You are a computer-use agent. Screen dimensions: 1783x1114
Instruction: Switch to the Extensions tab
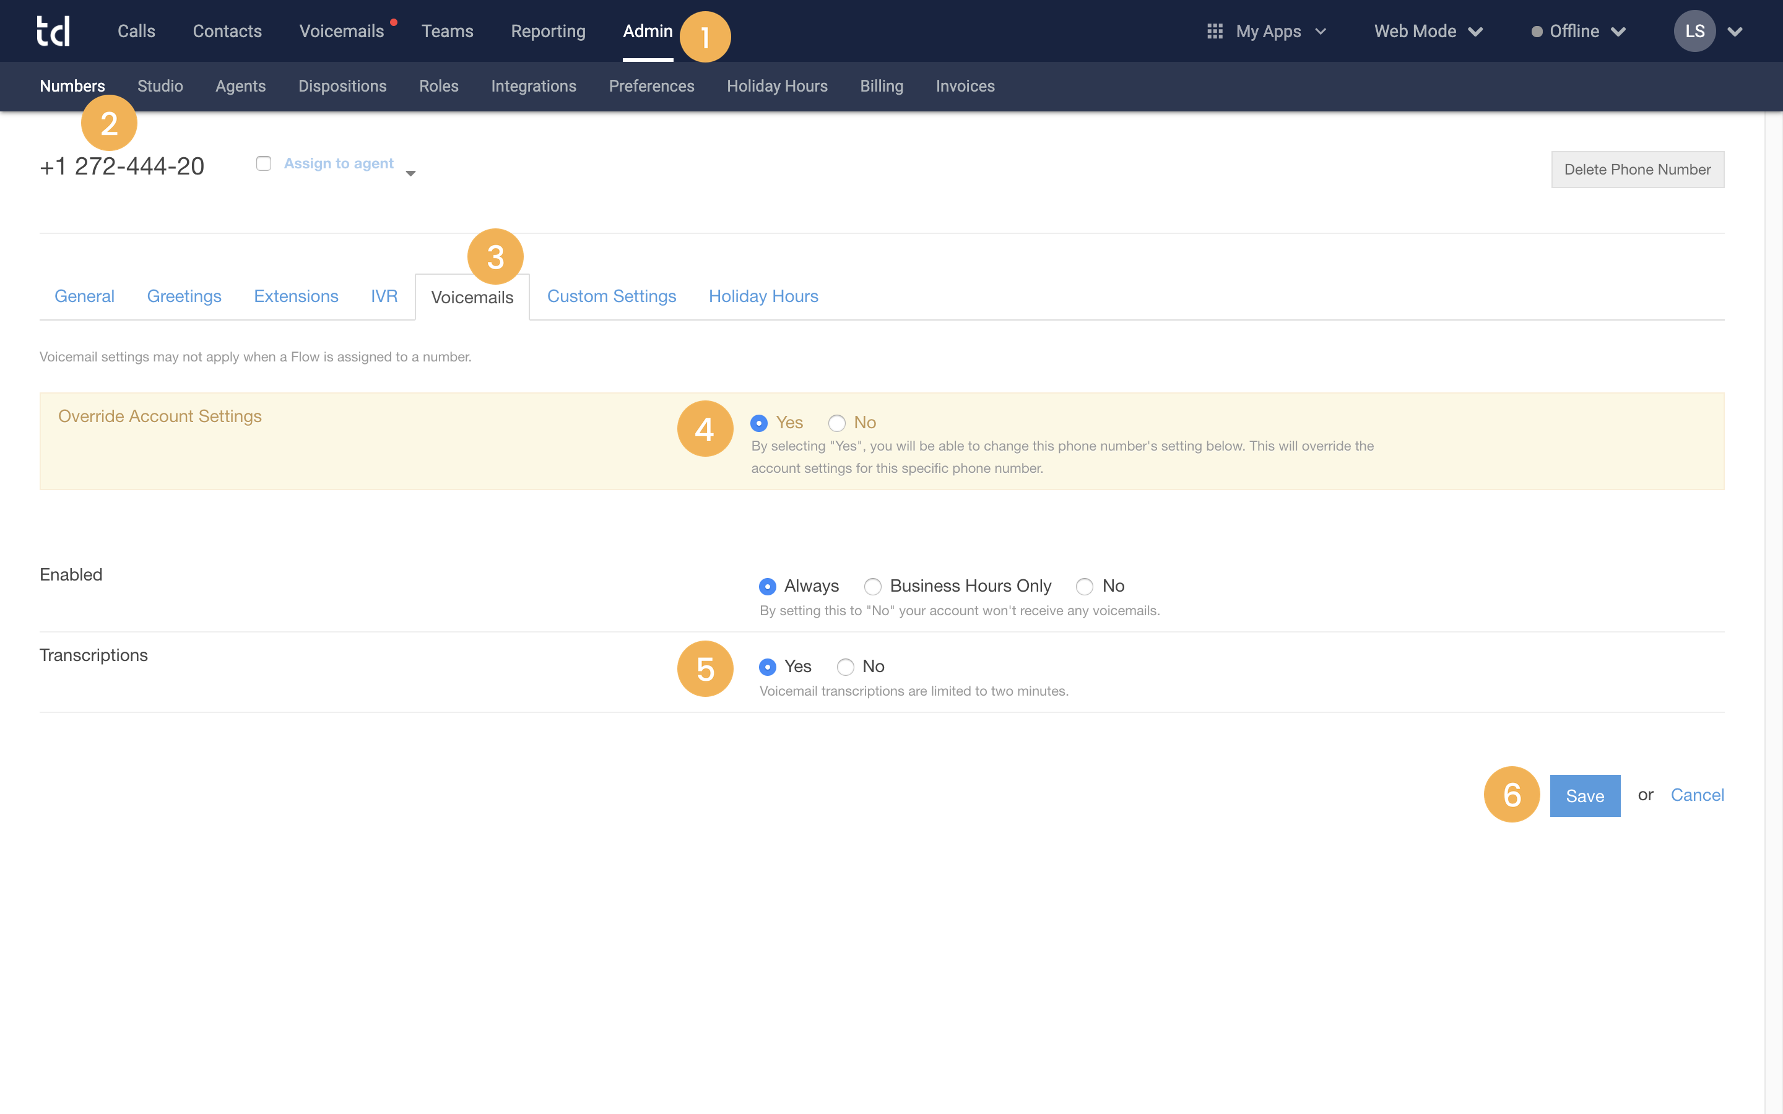tap(296, 296)
